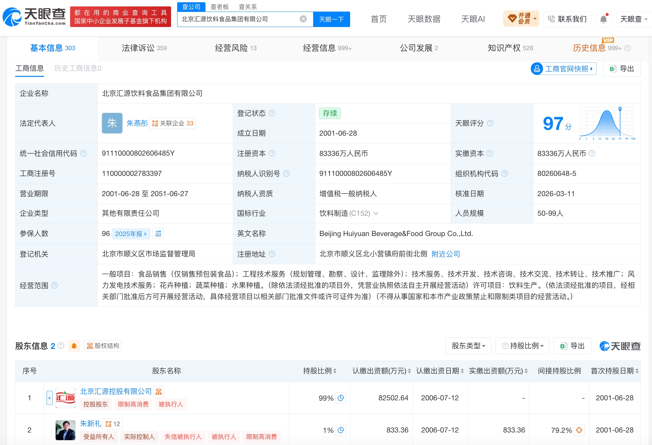Open 联系我们 contact button
Image resolution: width=652 pixels, height=445 pixels.
[x=567, y=19]
